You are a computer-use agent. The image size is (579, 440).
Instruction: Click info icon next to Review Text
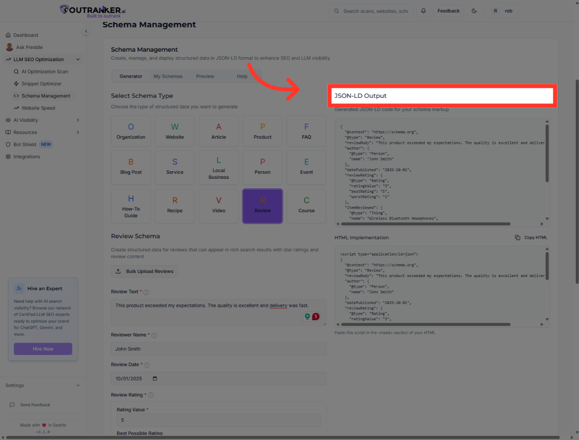pos(146,292)
